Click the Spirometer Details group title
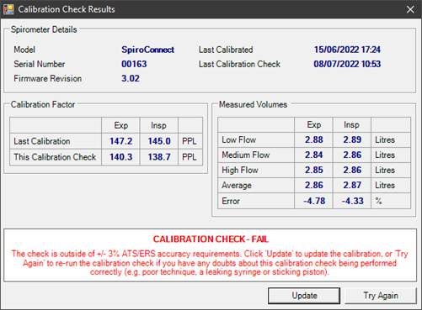This screenshot has width=422, height=310. [44, 29]
